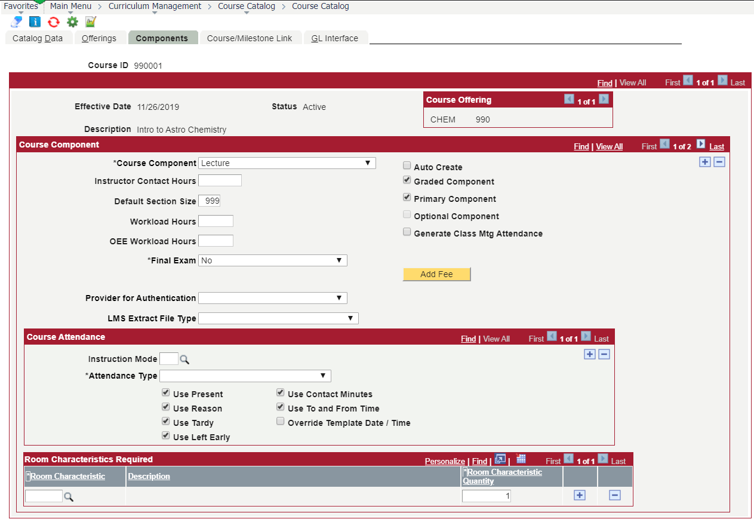Download Room Characteristics grid to spreadsheet

tap(521, 459)
